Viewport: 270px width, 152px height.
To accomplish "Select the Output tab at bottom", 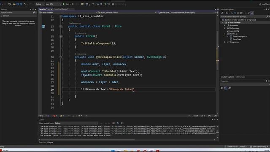I will coord(50,142).
